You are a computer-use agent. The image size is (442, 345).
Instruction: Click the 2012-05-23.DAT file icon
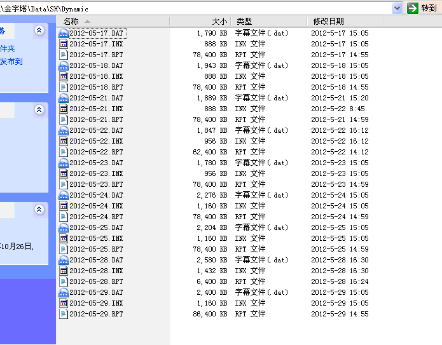pos(64,163)
